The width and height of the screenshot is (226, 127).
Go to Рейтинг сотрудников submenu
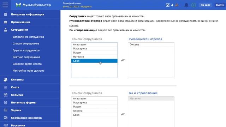click(26, 57)
